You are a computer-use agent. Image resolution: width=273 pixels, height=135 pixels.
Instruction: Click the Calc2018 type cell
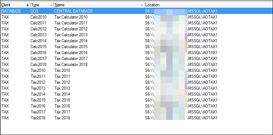[x=38, y=65]
